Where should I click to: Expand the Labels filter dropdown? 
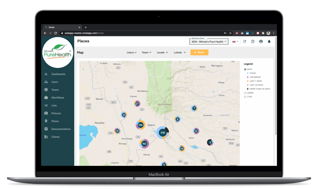coord(180,52)
